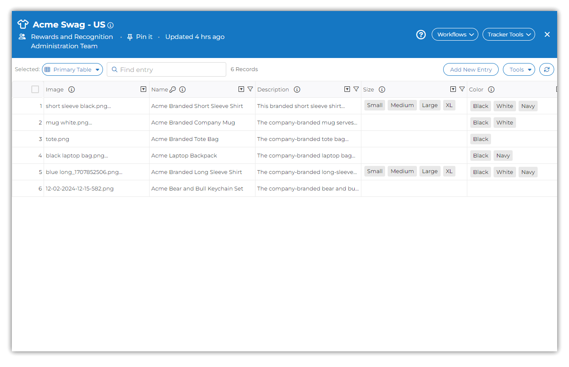Click the Color column info icon
The height and width of the screenshot is (367, 569).
coord(491,90)
